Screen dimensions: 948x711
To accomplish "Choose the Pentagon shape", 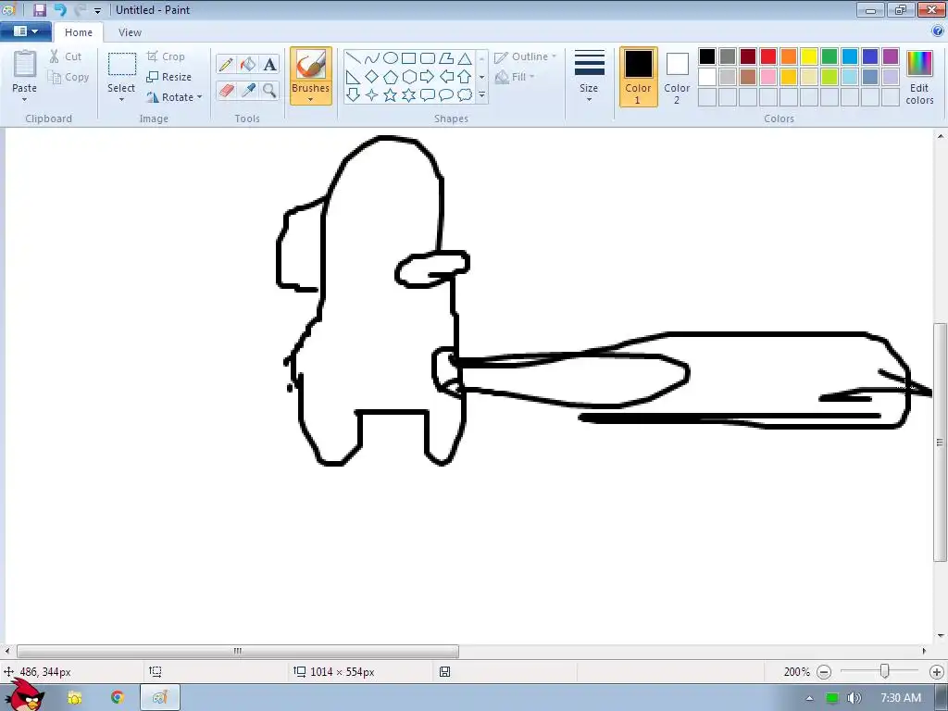I will (391, 77).
